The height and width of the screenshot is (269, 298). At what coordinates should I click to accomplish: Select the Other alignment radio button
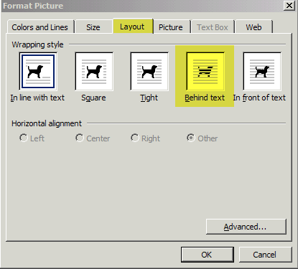pos(191,138)
